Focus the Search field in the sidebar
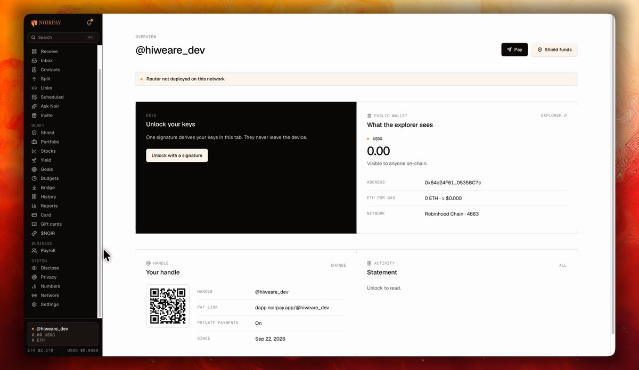639x370 pixels. 63,37
